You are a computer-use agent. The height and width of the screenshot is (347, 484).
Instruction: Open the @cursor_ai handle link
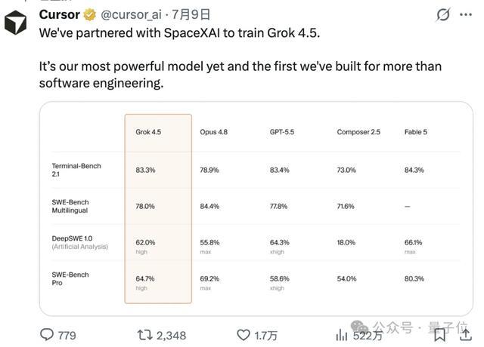(131, 15)
